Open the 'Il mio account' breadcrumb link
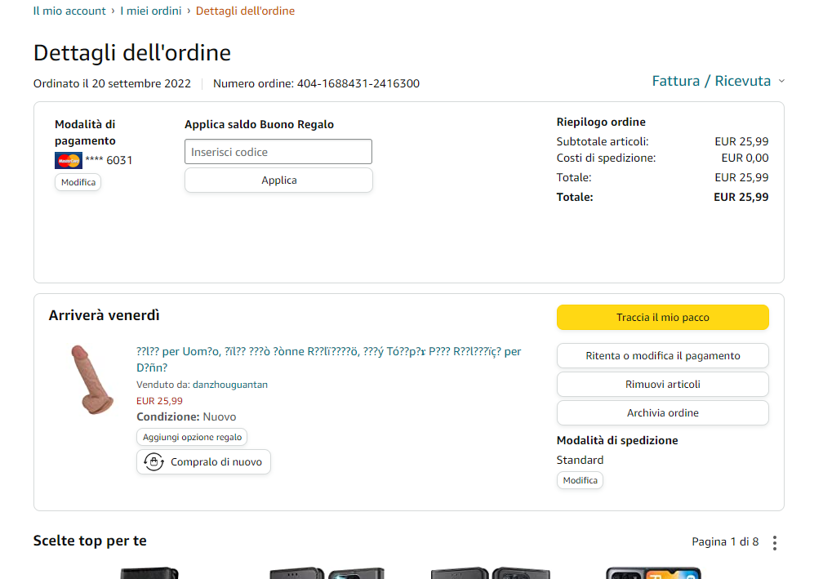Image resolution: width=823 pixels, height=579 pixels. [x=69, y=11]
